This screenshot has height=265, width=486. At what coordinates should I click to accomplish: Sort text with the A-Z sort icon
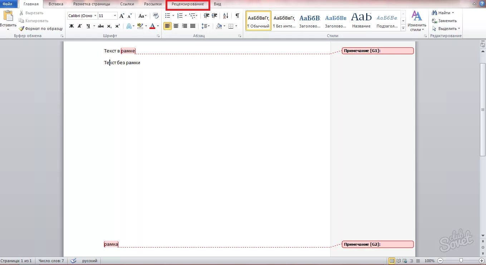pos(226,16)
